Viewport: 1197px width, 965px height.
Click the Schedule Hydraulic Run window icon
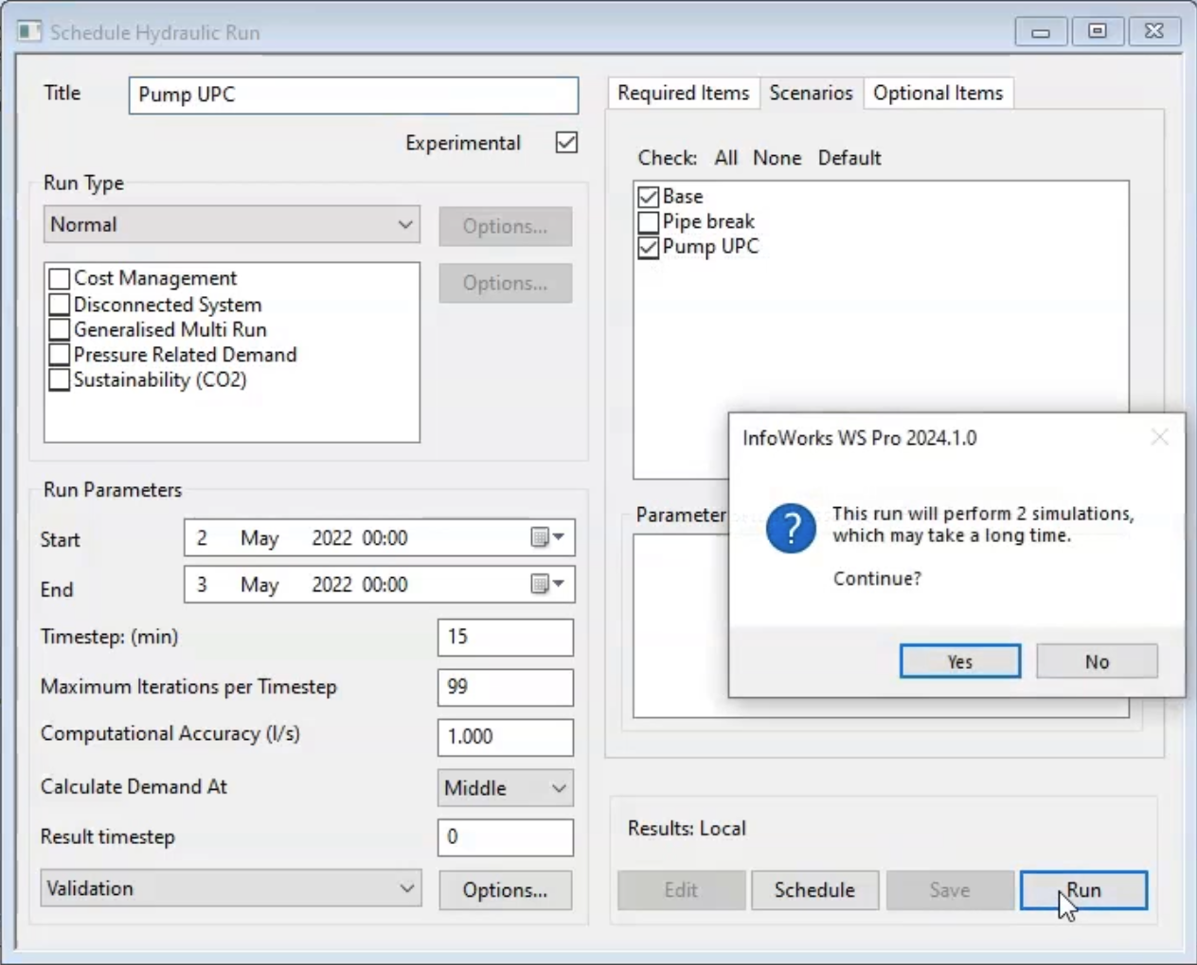coord(30,31)
